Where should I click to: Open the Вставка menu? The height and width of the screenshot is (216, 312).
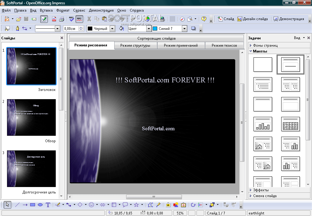pyautogui.click(x=46, y=10)
